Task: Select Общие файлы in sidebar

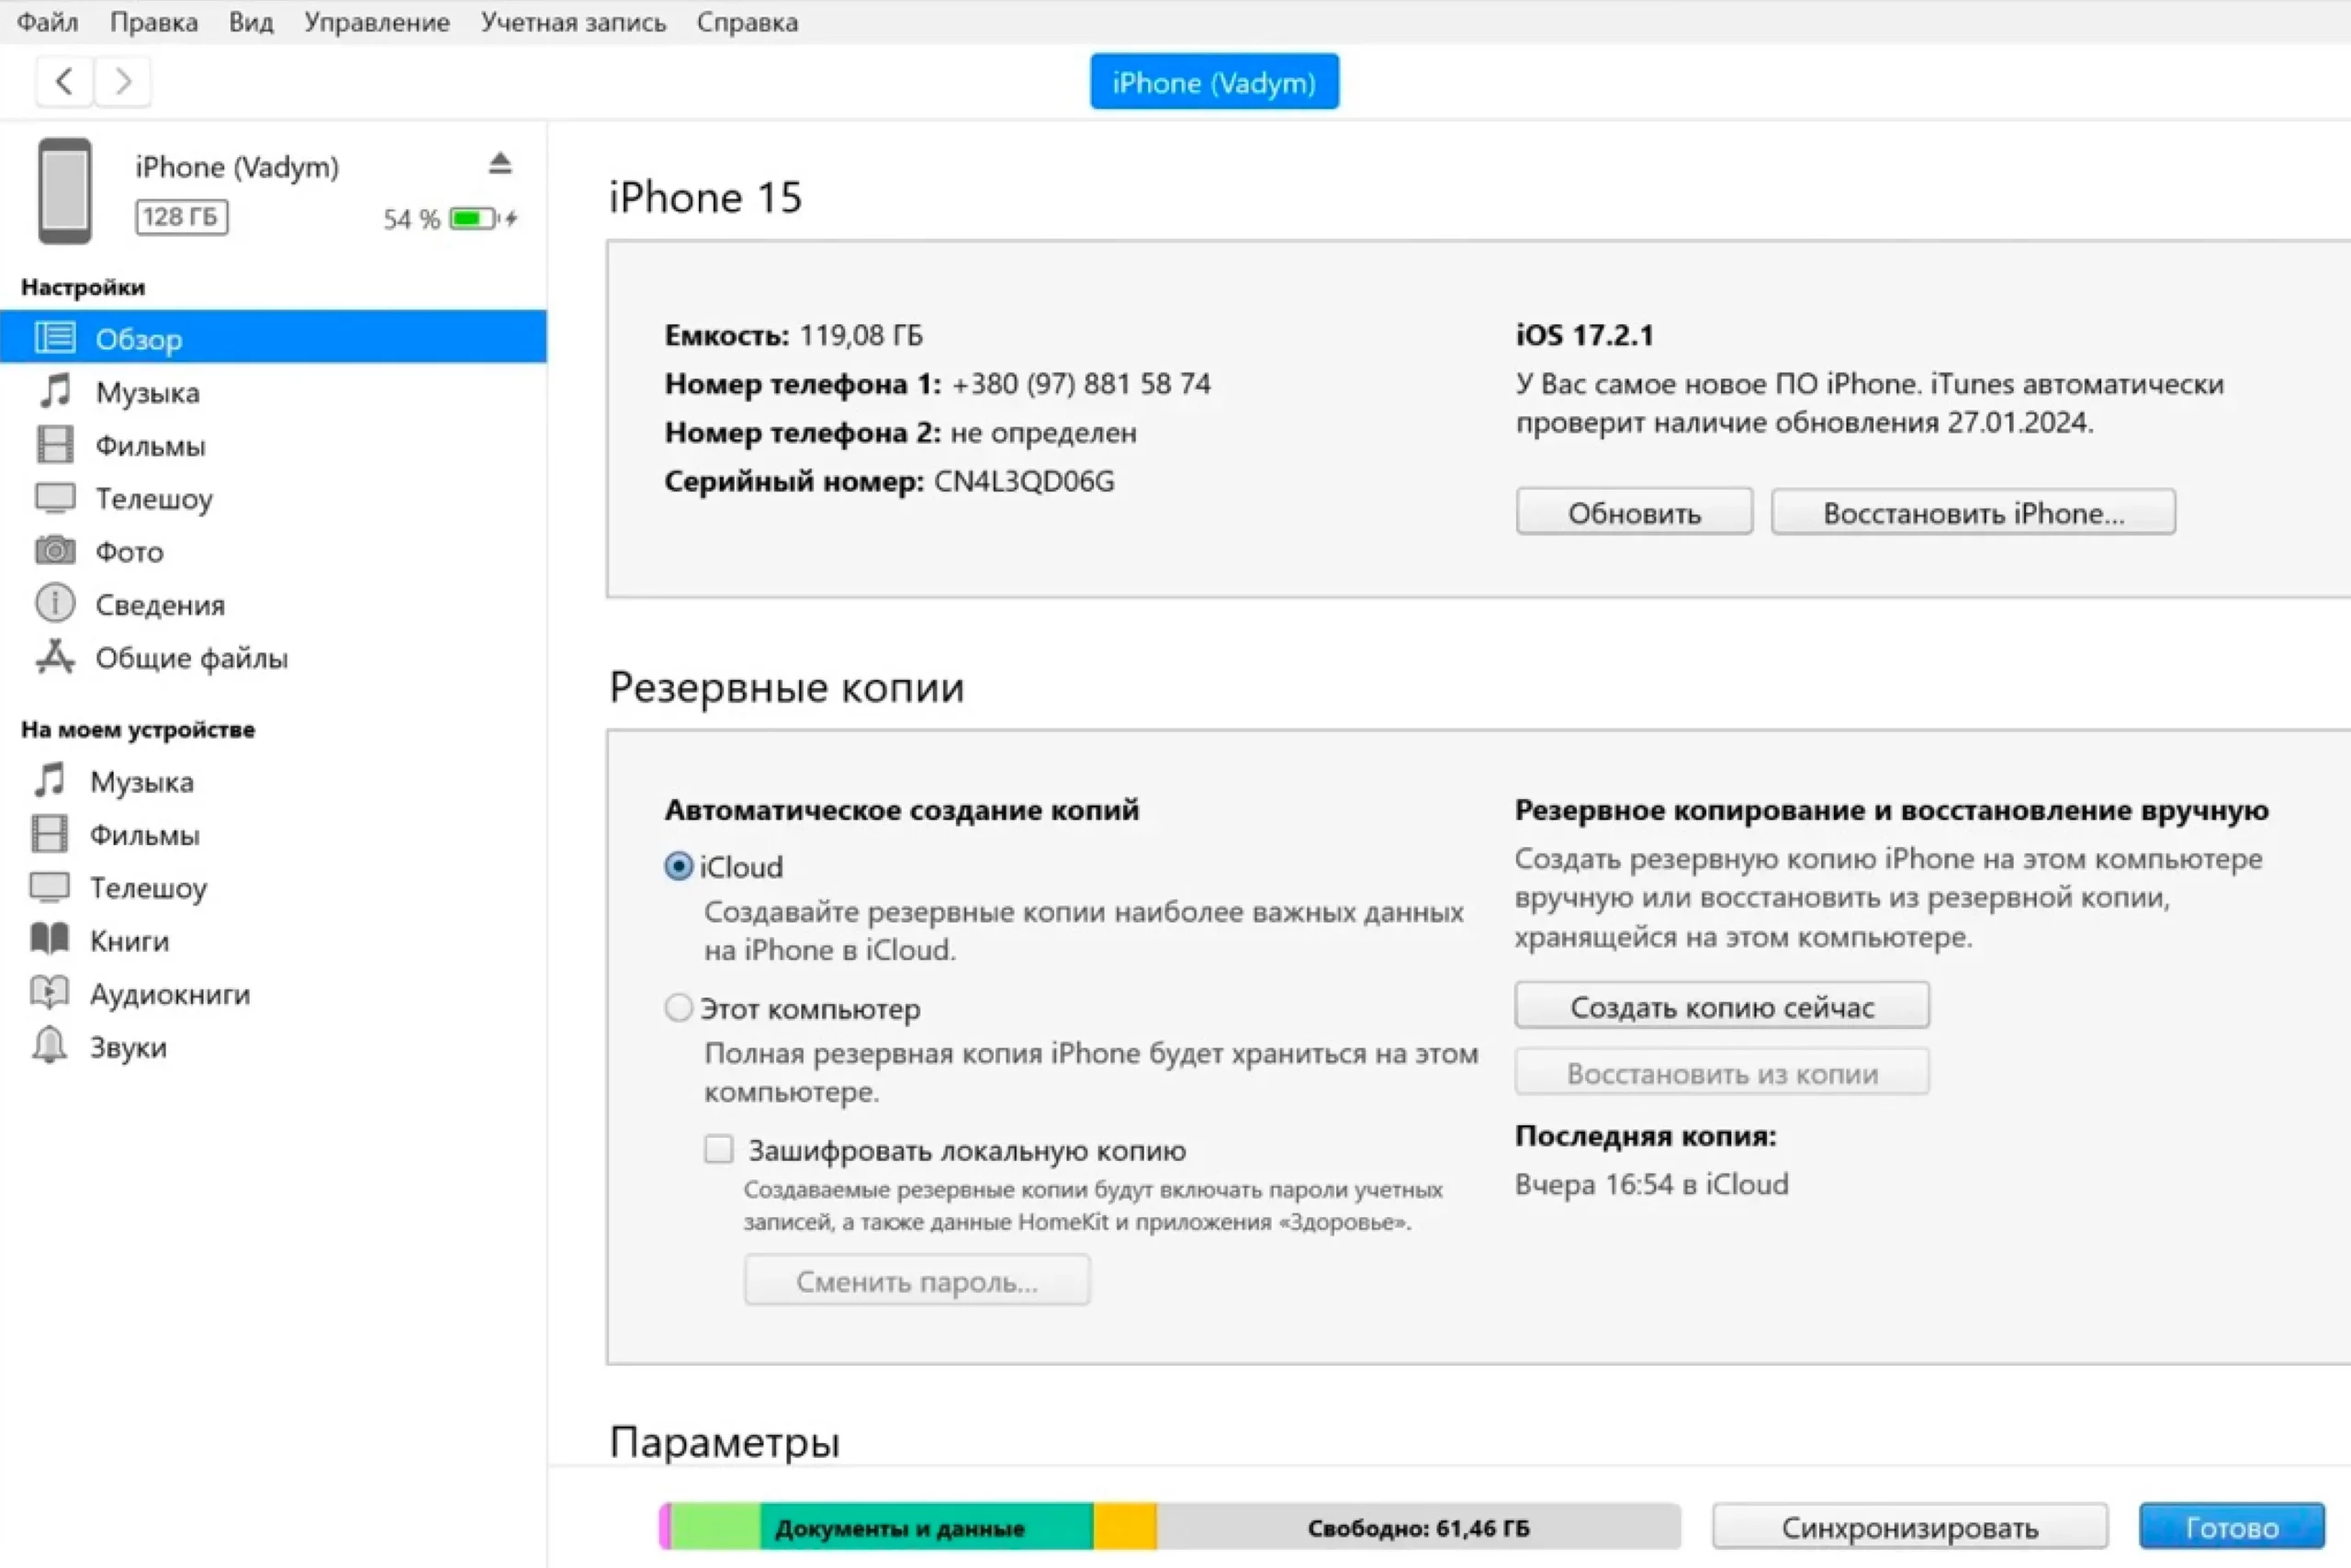Action: [x=191, y=658]
